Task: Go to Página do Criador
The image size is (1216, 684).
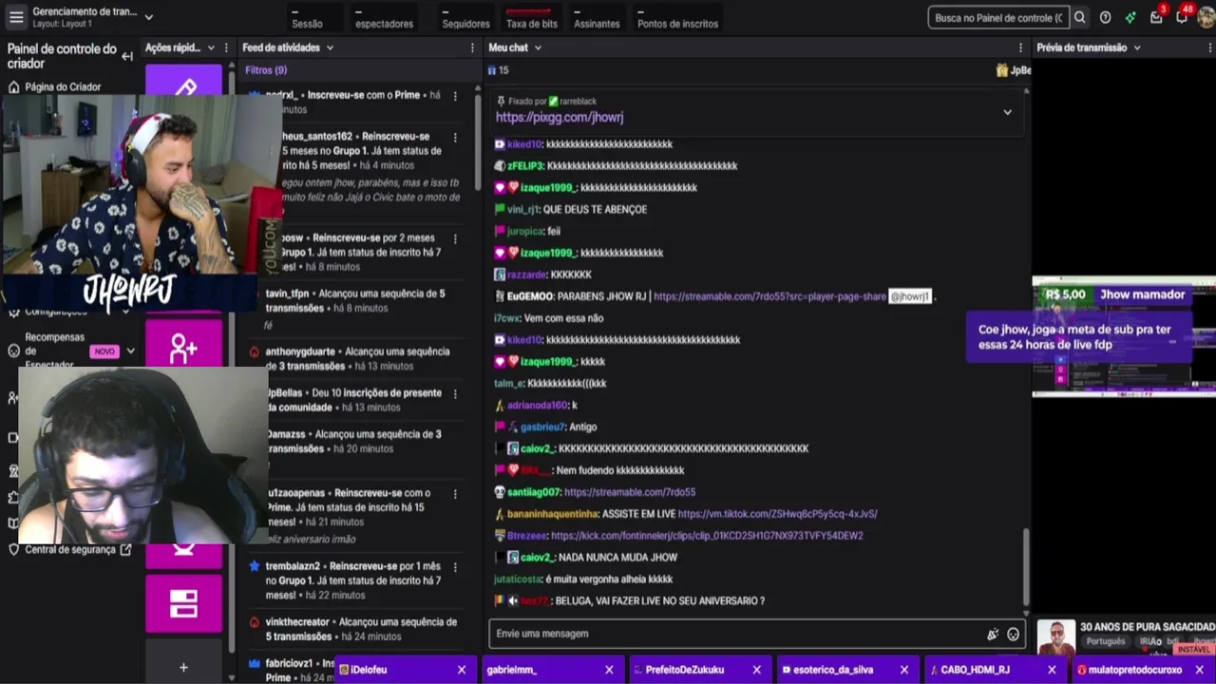Action: point(63,87)
